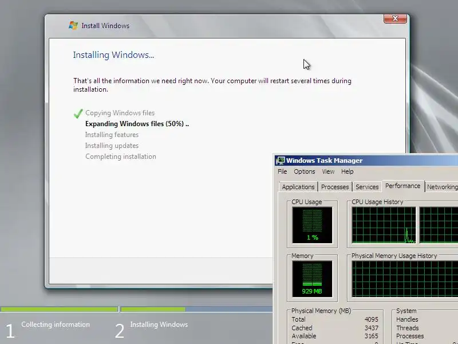
Task: Click the 'Processes' label under System
Action: pyautogui.click(x=410, y=336)
